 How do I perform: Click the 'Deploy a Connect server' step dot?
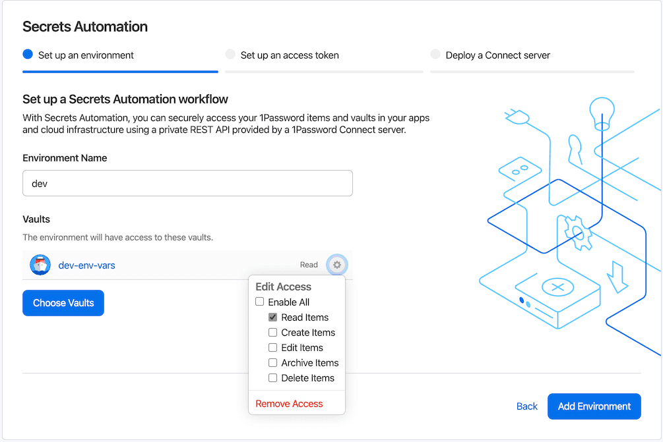(x=435, y=55)
